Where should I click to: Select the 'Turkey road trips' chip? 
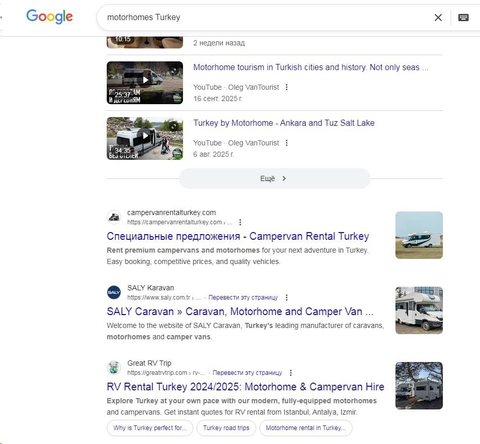(226, 428)
